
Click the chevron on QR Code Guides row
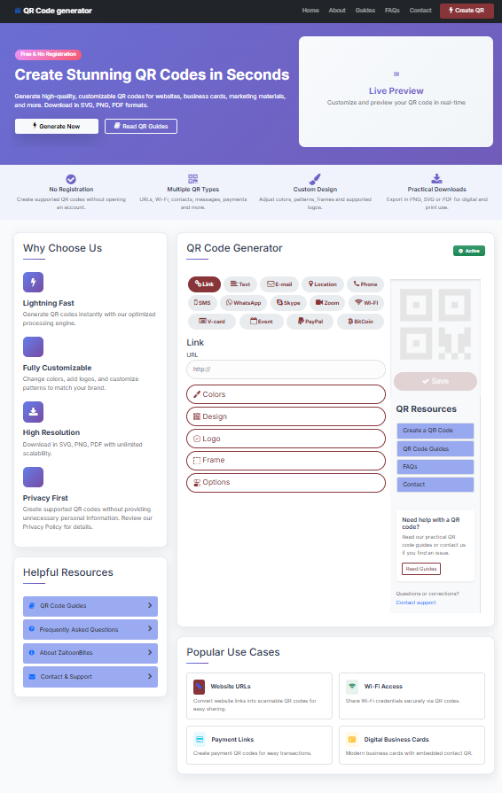click(150, 605)
